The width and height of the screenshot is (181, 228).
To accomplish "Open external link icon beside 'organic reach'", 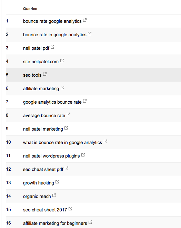I will pyautogui.click(x=54, y=195).
